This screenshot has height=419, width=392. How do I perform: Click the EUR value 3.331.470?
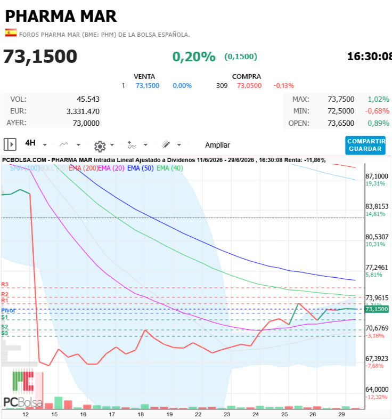pyautogui.click(x=83, y=111)
